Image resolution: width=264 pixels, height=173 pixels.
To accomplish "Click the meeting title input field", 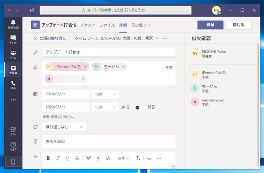I will [x=109, y=52].
